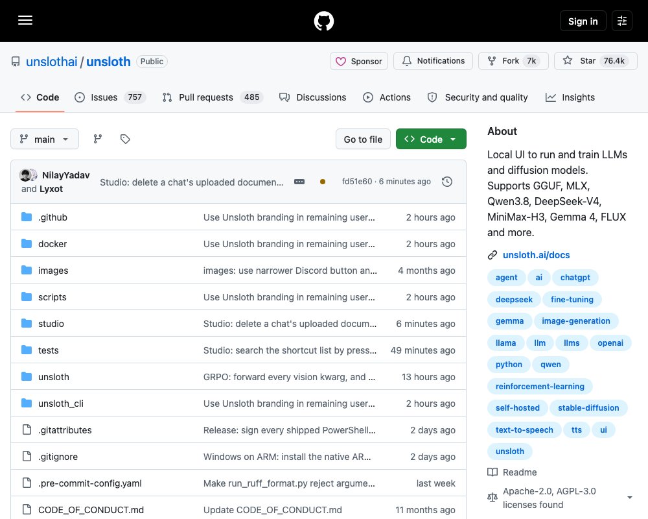Fork the repository

513,61
